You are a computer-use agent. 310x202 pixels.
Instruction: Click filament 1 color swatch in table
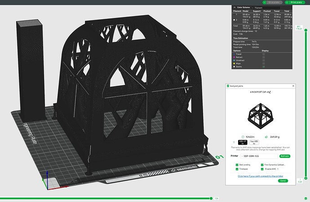pyautogui.click(x=234, y=15)
